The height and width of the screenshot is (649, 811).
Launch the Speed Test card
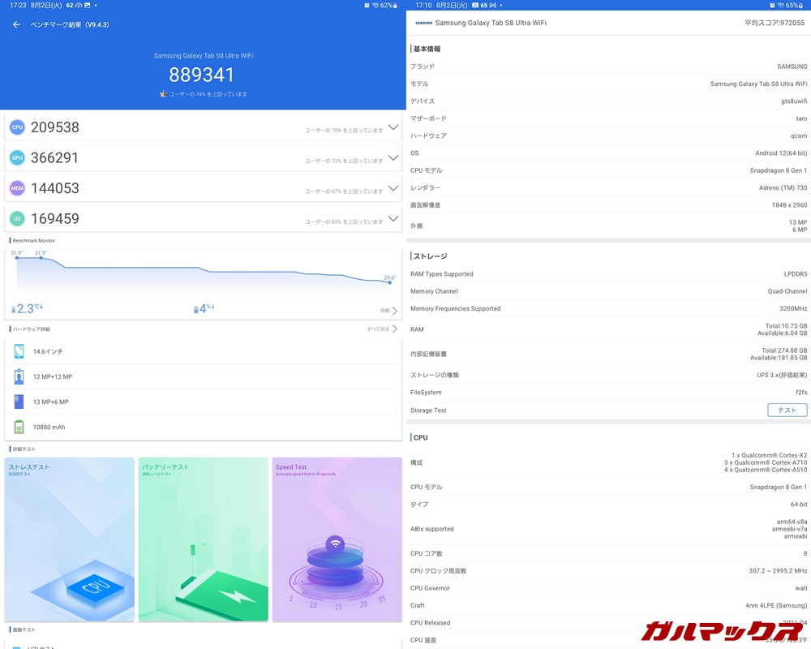[x=337, y=539]
